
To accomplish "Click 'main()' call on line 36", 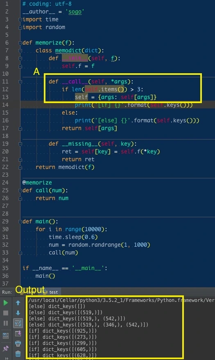I will (x=45, y=276).
